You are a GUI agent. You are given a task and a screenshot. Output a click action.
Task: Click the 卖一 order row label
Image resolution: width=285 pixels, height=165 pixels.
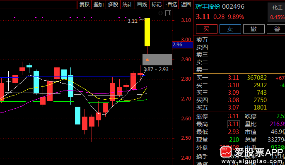pos(202,69)
